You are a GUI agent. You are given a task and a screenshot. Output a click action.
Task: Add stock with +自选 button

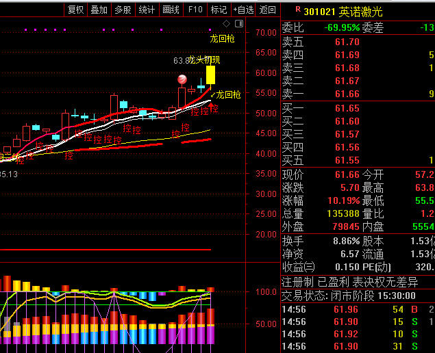point(243,10)
